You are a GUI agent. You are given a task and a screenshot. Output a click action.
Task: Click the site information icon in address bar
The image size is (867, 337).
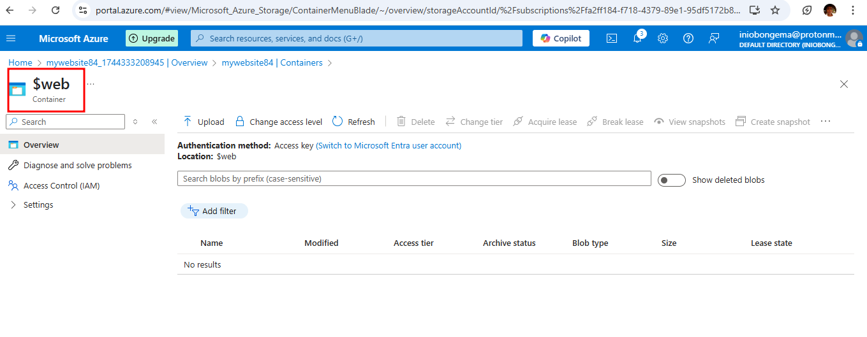83,10
